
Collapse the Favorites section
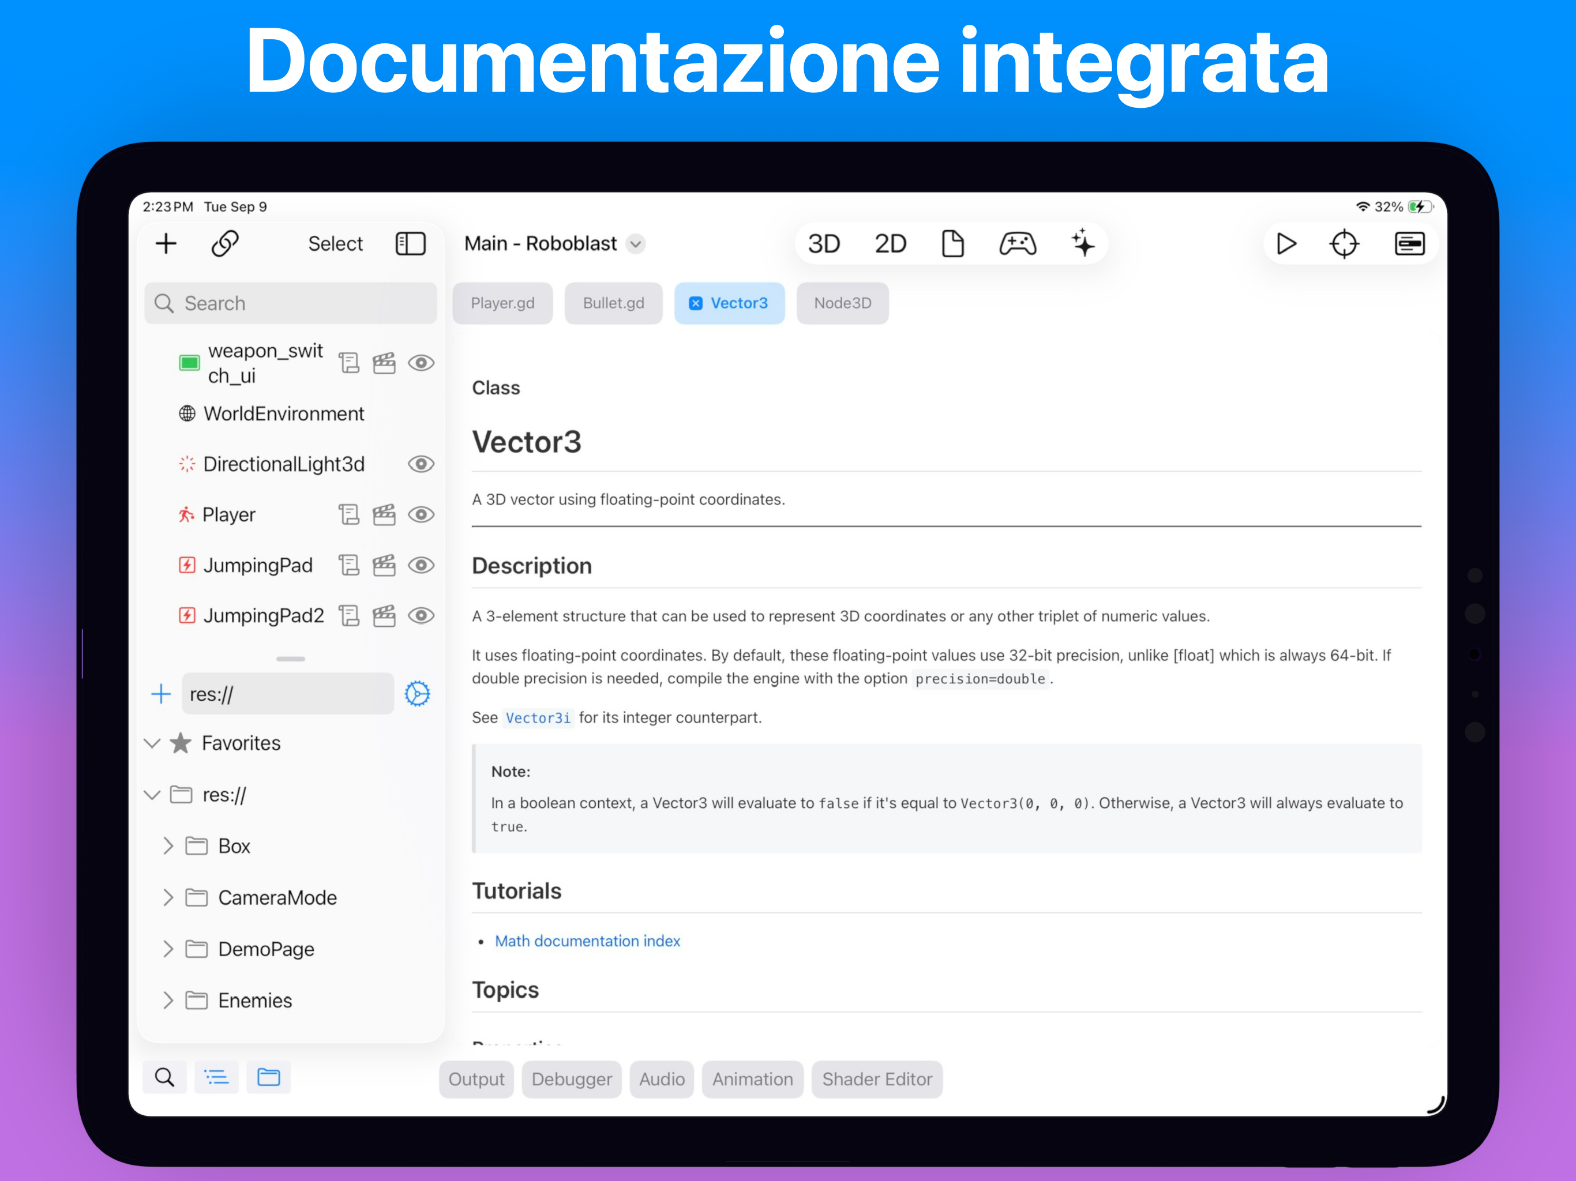pyautogui.click(x=152, y=744)
